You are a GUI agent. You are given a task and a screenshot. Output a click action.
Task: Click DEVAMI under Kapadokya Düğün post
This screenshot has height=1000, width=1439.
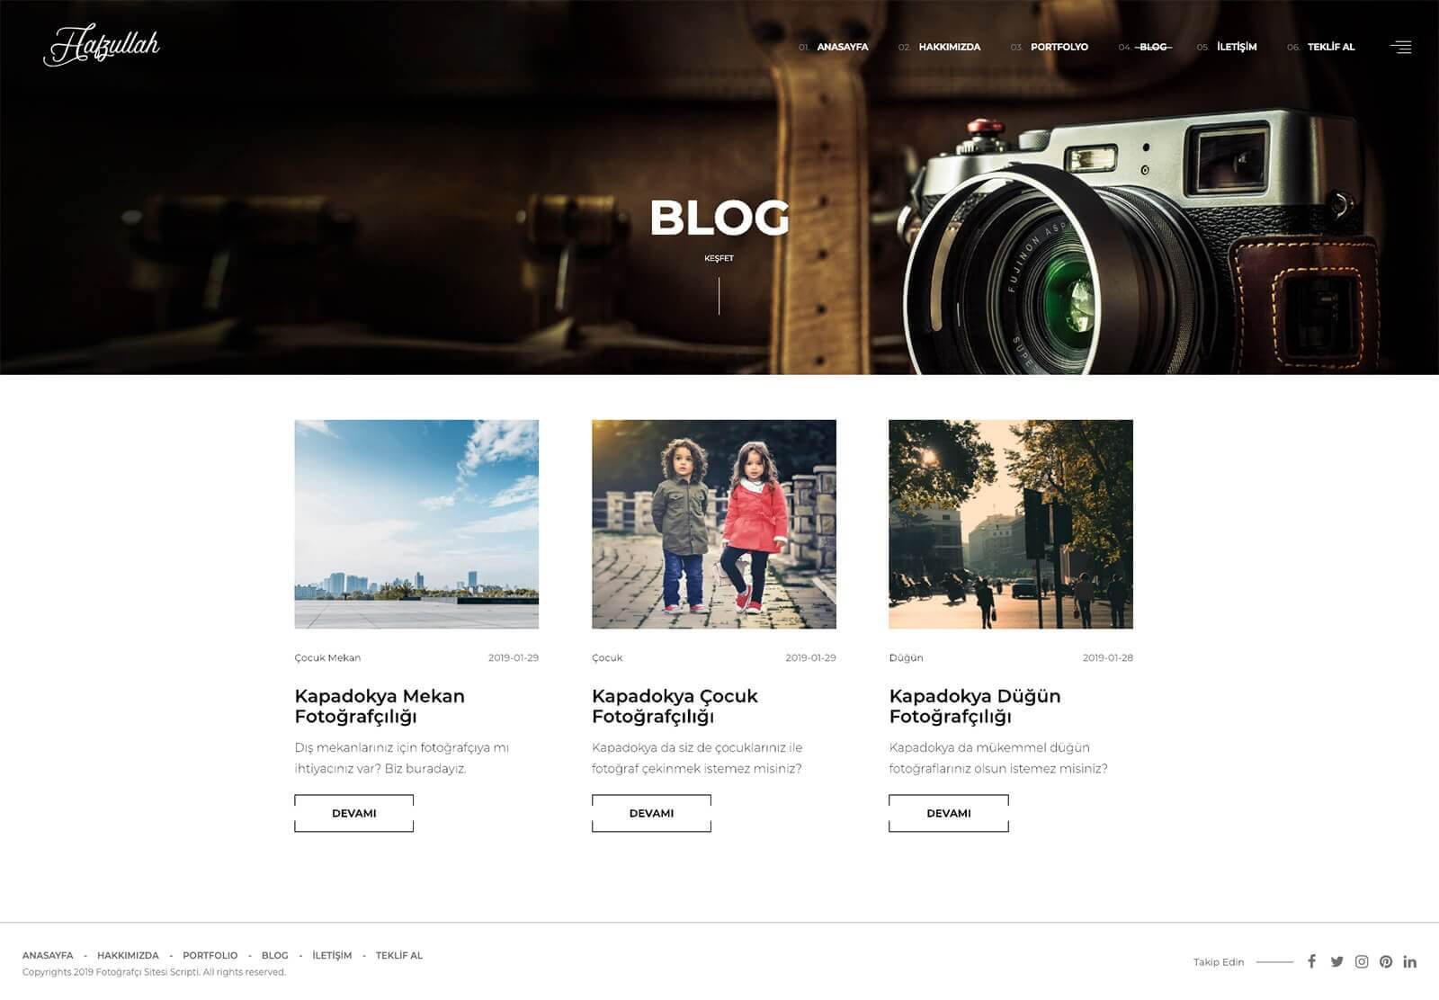point(948,813)
